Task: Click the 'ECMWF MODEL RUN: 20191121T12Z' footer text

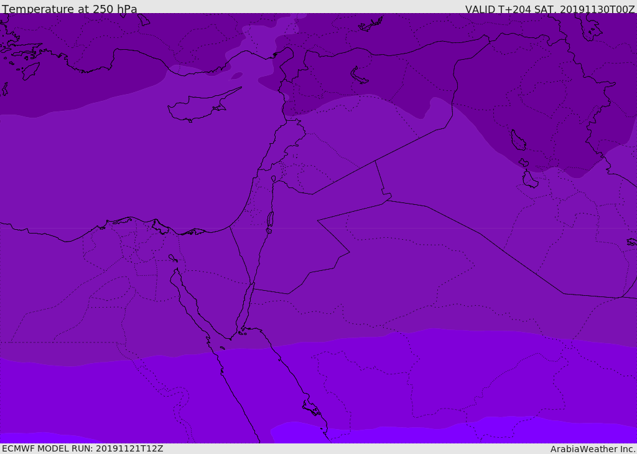Action: [83, 448]
